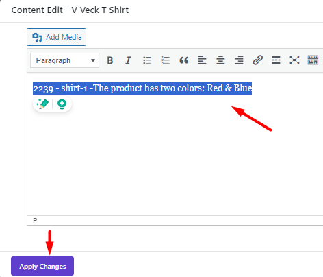This screenshot has width=323, height=277.
Task: Toggle the extra toolbar row
Action: click(x=313, y=60)
